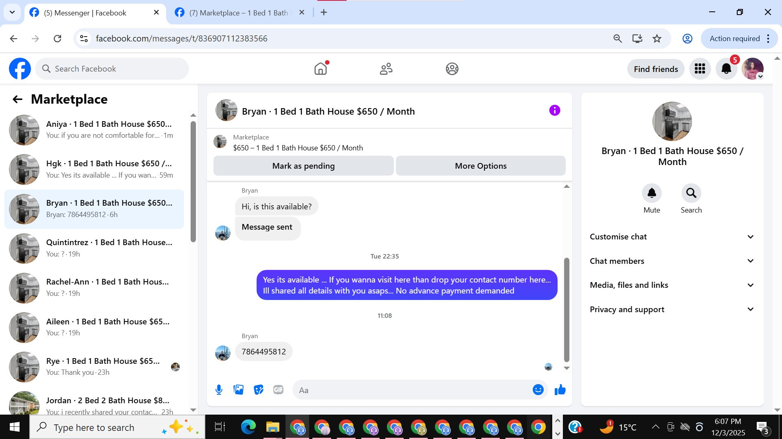This screenshot has height=439, width=782.
Task: Choose a GIF icon in composer
Action: [278, 390]
